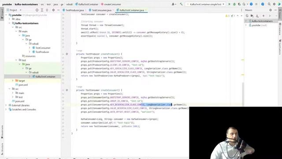The width and height of the screenshot is (282, 159).
Task: Click the editor vertical scrollbar thumb
Action: tap(243, 94)
